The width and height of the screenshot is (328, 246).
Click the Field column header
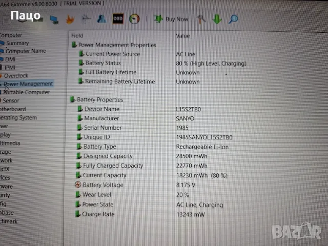[77, 36]
